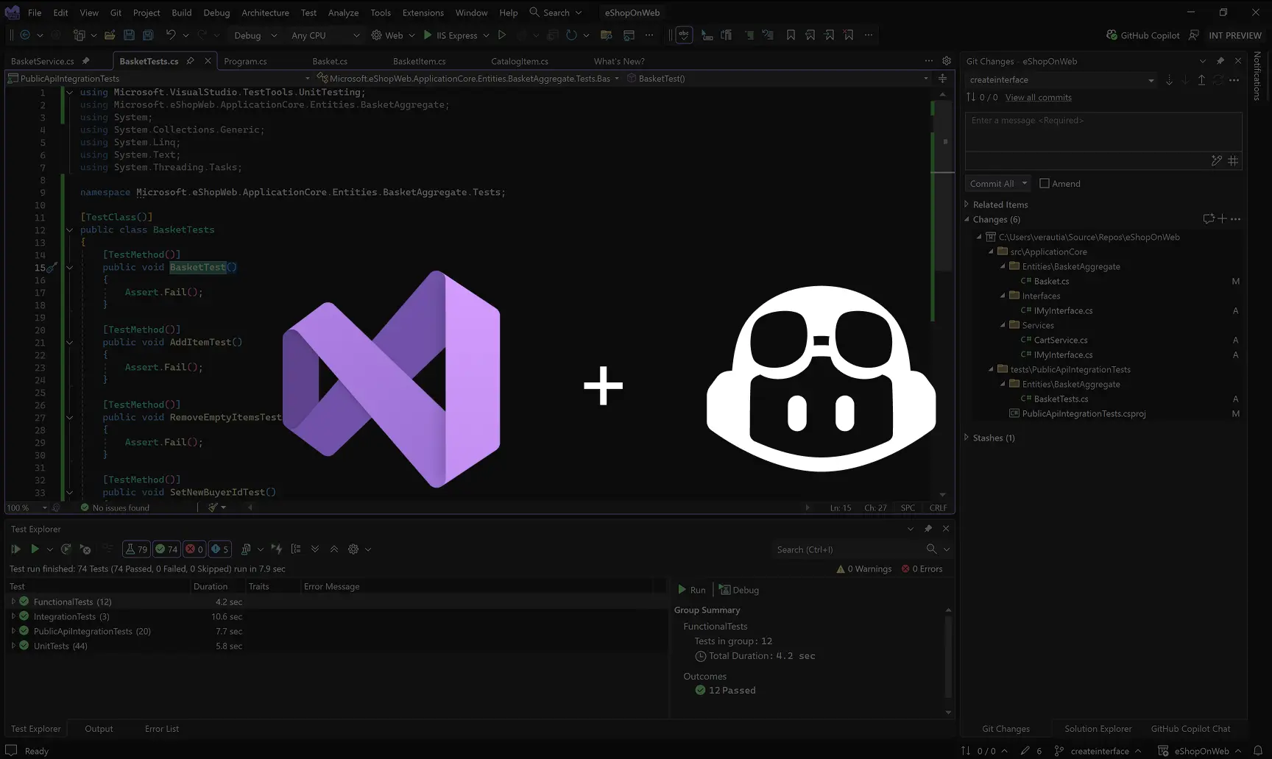Pin the Test Explorer panel
Screen dimensions: 1272x759
click(928, 528)
